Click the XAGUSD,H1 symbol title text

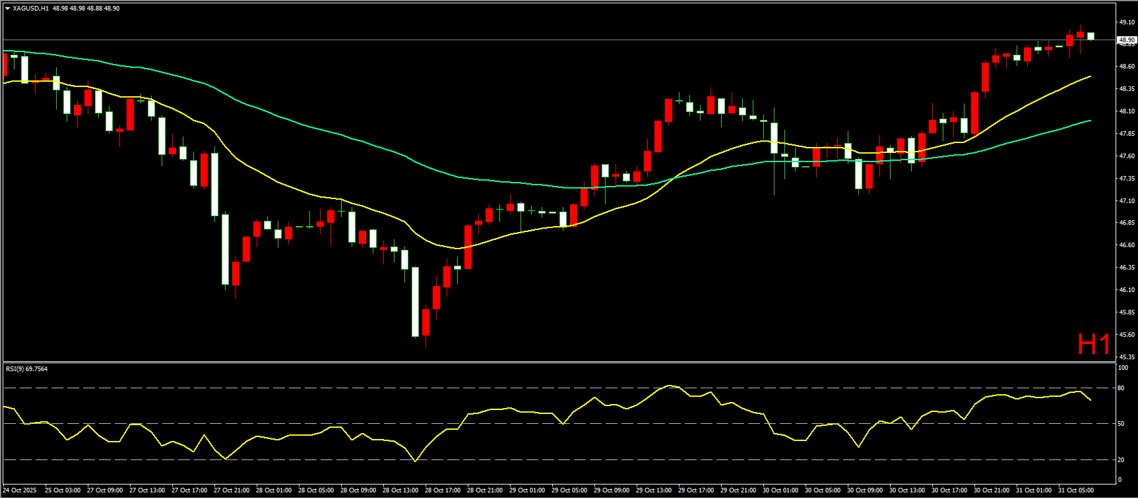coord(30,9)
